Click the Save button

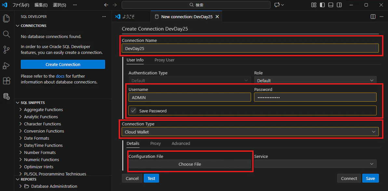[370, 178]
